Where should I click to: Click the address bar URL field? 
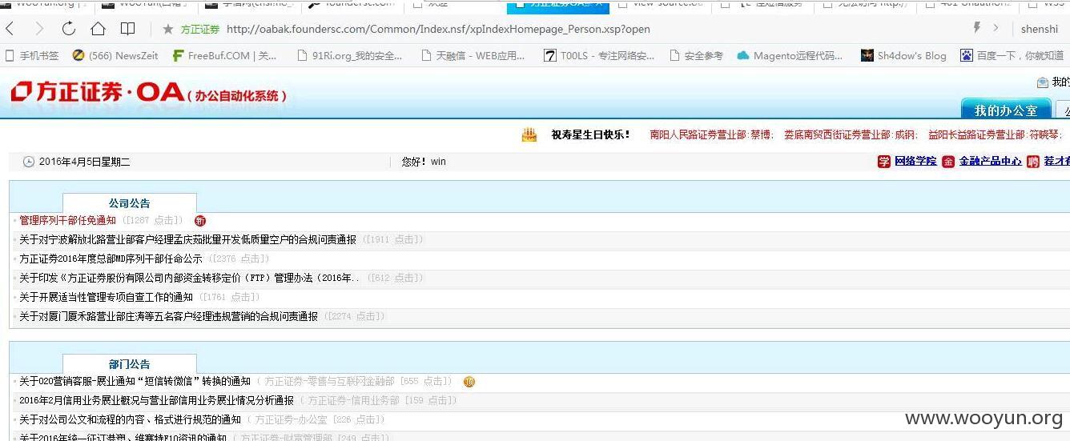coord(438,29)
